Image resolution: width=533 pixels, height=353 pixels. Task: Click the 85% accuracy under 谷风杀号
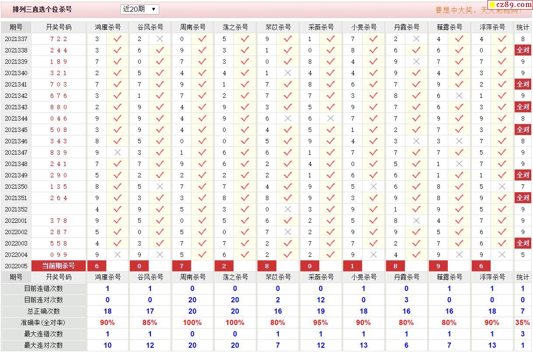tap(150, 323)
